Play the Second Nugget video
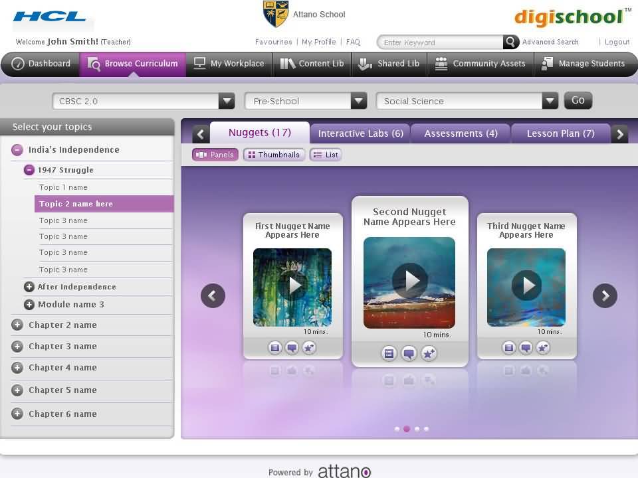Screen dimensions: 638x478 click(409, 281)
